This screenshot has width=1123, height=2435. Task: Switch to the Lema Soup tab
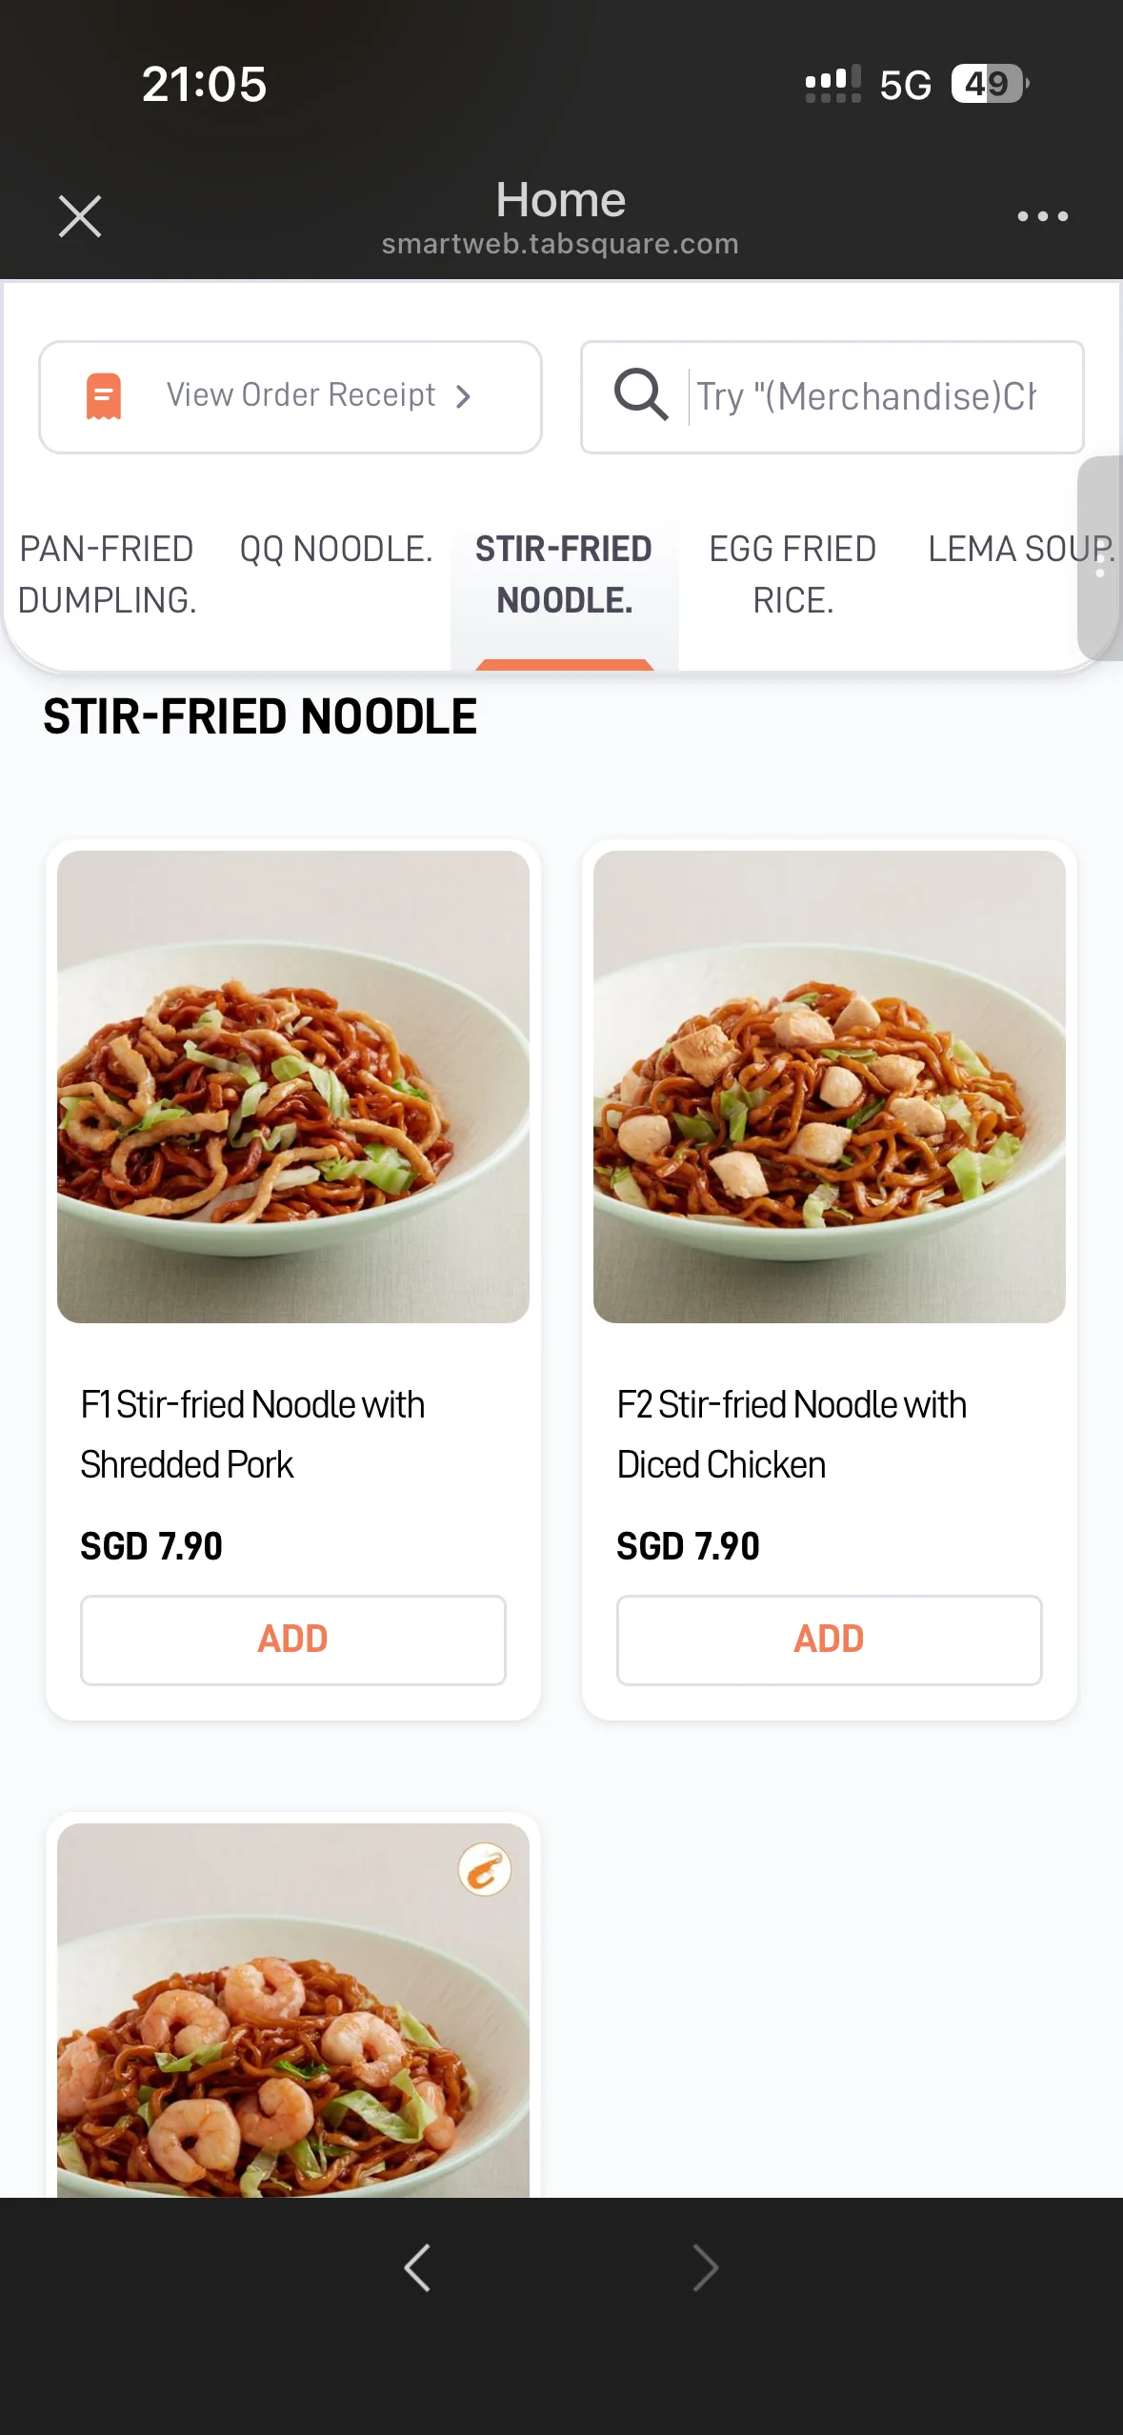[x=1019, y=550]
